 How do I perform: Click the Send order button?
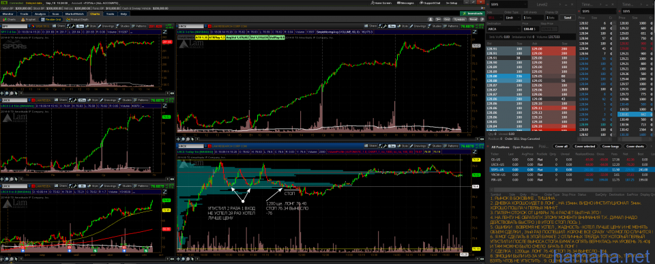tap(567, 18)
